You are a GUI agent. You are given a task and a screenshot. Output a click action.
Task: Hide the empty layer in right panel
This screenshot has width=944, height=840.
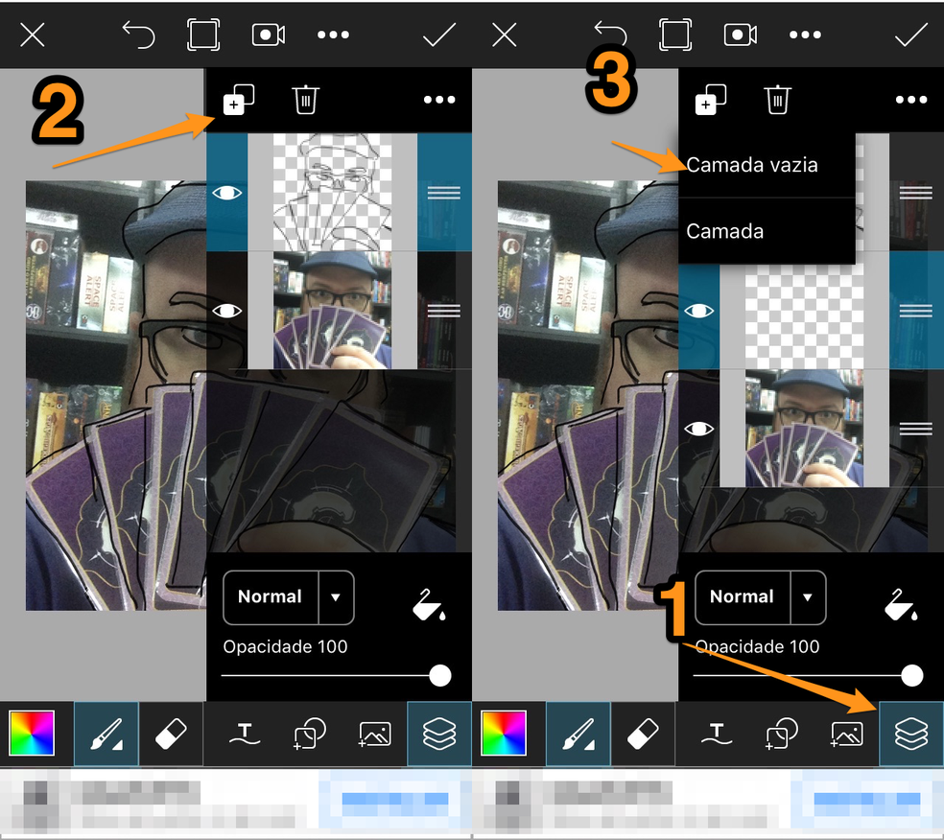(699, 311)
